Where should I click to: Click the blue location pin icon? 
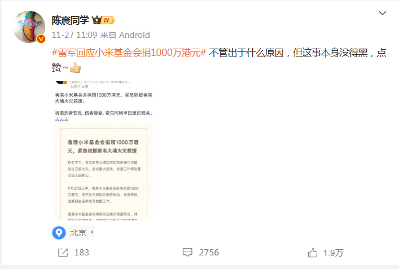pyautogui.click(x=59, y=233)
